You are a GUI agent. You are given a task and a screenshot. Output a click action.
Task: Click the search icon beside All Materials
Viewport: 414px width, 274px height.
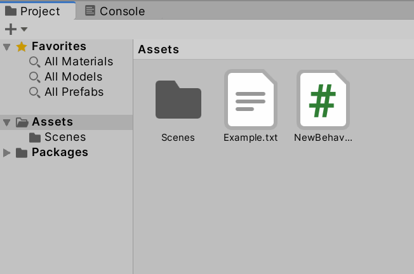pos(35,62)
